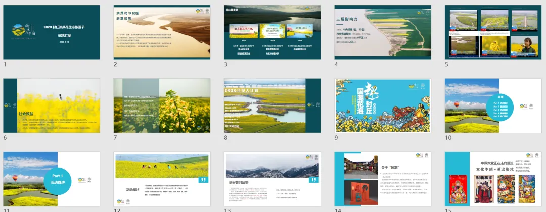This screenshot has height=212, width=546.
Task: Select slide 14 titled 关于"国潮"
Action: click(x=383, y=179)
